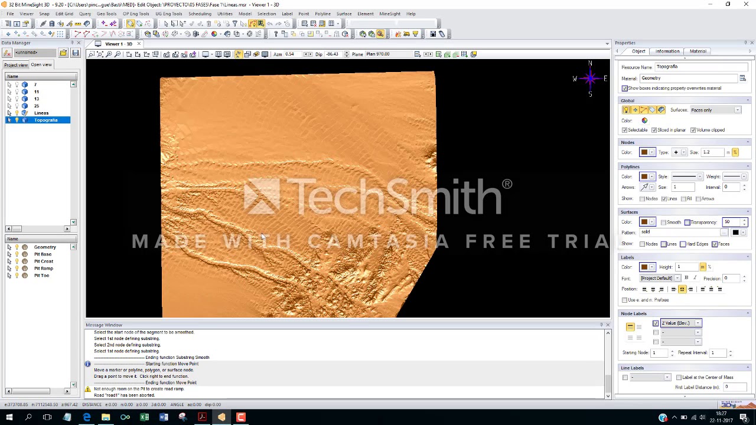Click the open folder icon in Data Manager
The image size is (756, 425).
coord(63,53)
